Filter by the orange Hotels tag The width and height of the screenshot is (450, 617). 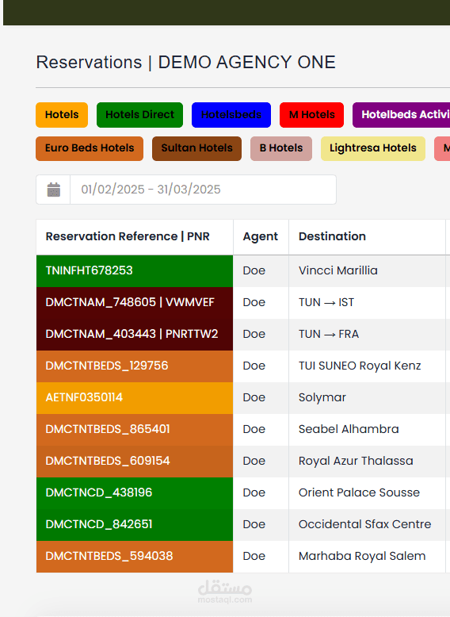tap(62, 115)
